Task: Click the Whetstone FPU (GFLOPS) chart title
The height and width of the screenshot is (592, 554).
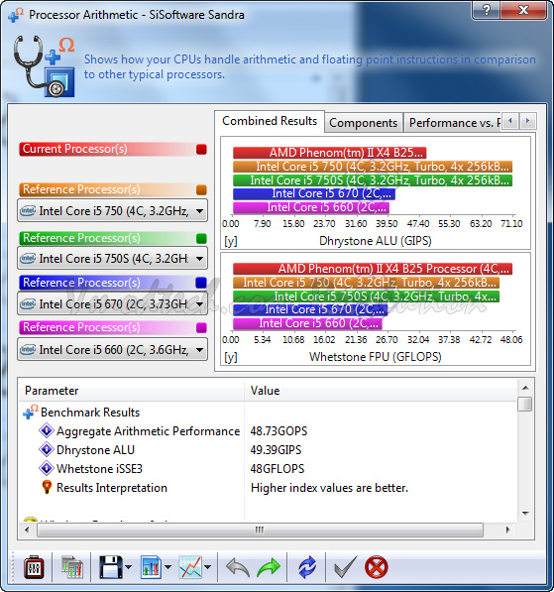Action: pyautogui.click(x=376, y=357)
